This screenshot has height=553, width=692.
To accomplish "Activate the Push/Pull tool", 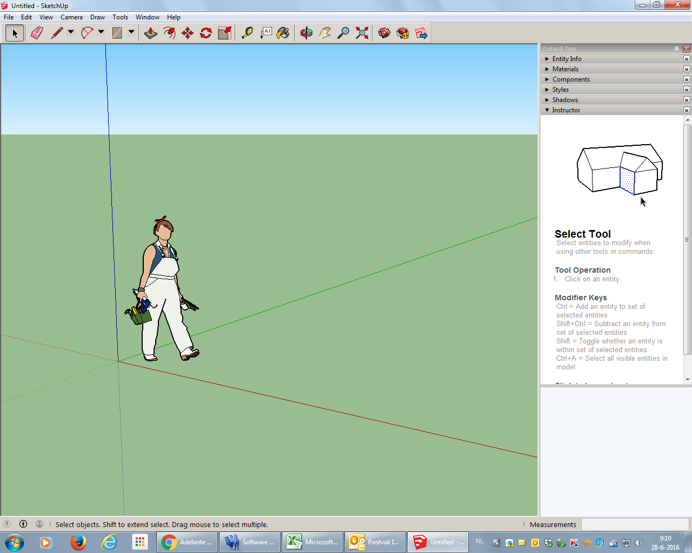I will (x=151, y=33).
